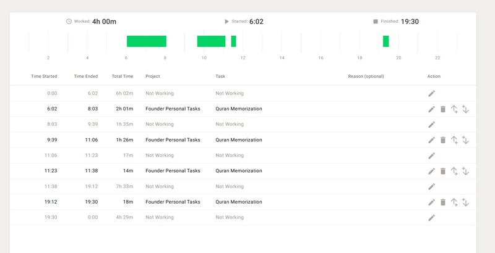The image size is (495, 253).
Task: Add entry below the 19:12 row
Action: [x=465, y=202]
